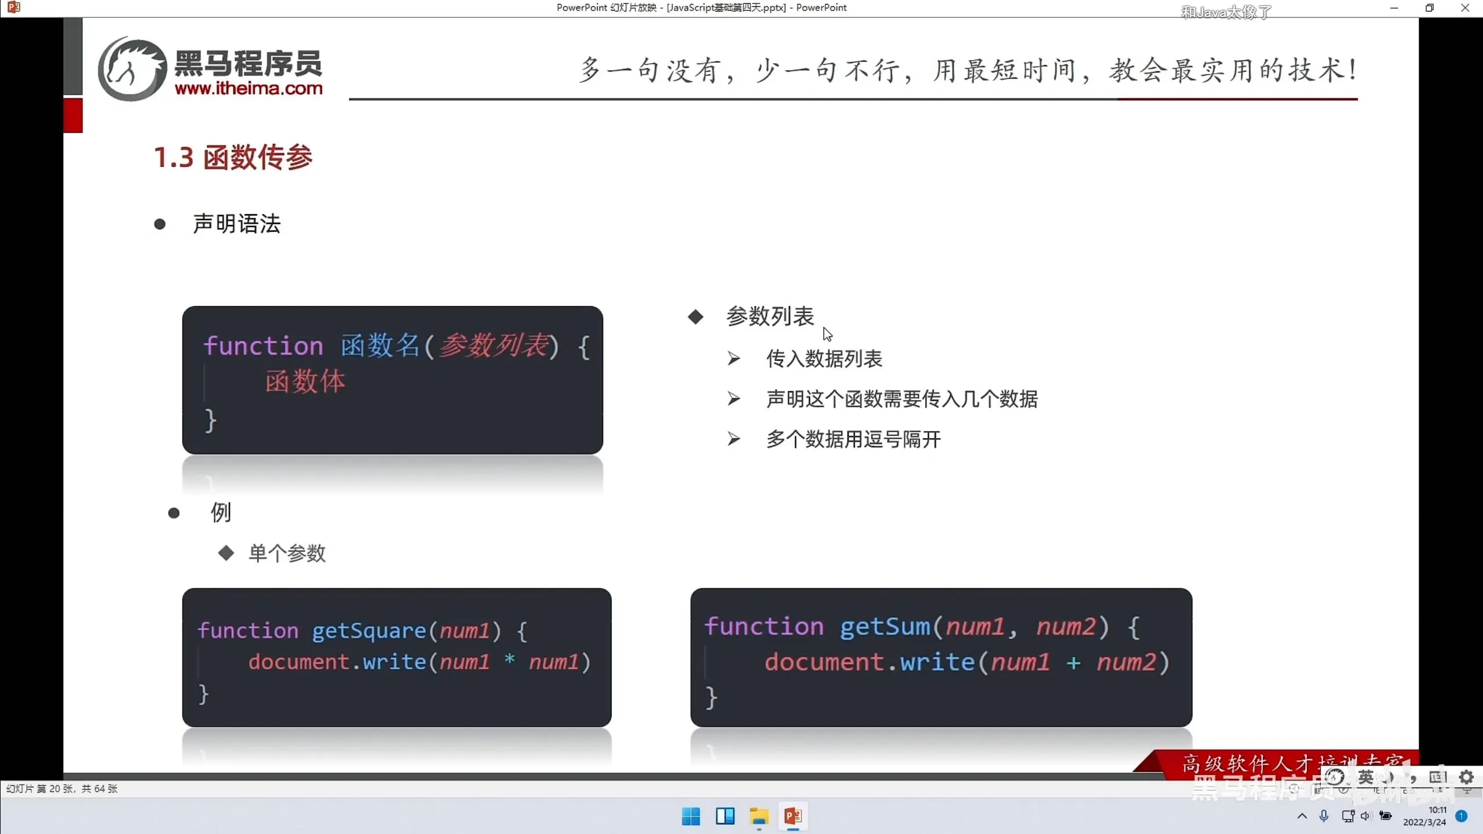This screenshot has width=1483, height=834.
Task: Click the microphone icon in system tray
Action: (1324, 816)
